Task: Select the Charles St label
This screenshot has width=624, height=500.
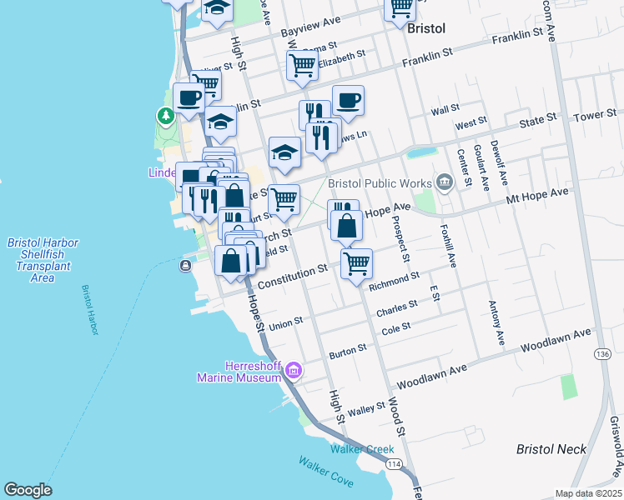Action: [x=397, y=308]
